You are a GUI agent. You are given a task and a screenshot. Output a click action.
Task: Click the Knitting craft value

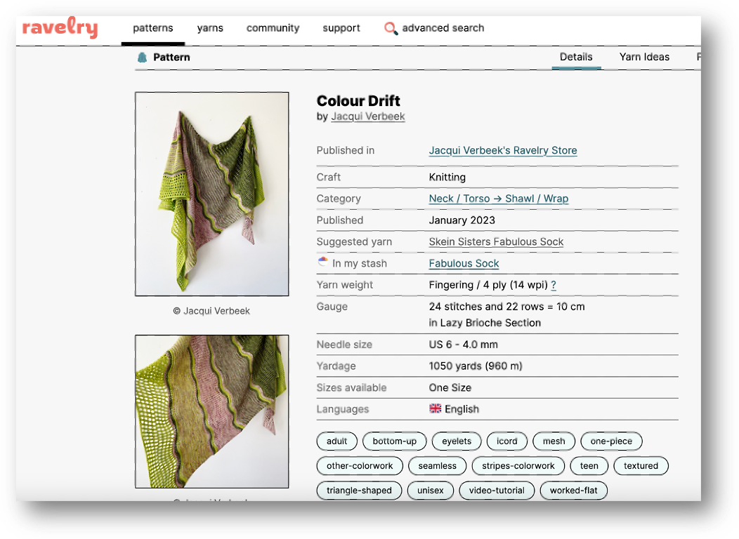click(x=447, y=177)
